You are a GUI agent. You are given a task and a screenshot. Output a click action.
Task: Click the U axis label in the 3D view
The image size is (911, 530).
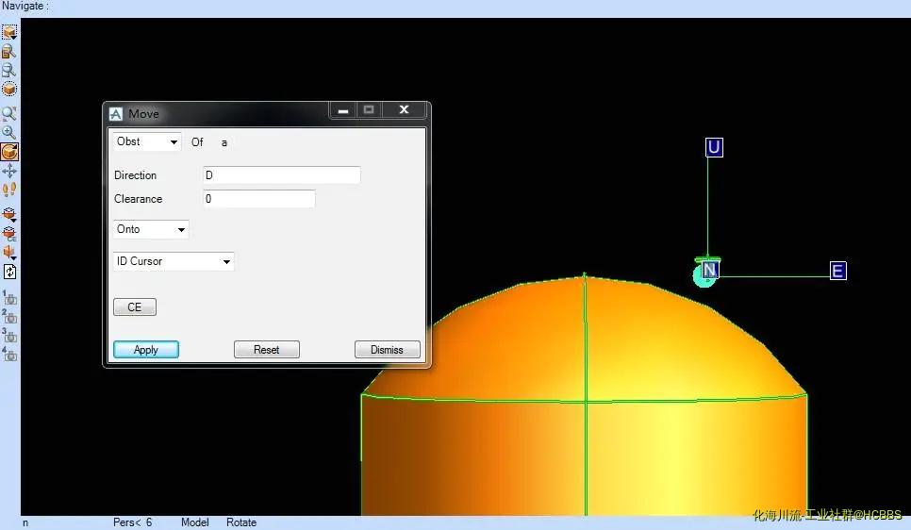pos(714,147)
